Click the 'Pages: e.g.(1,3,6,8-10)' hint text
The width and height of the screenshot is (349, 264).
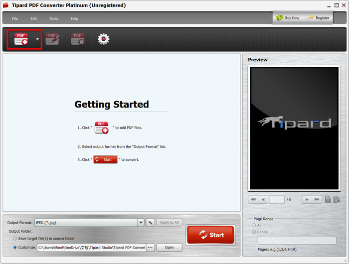[277, 250]
